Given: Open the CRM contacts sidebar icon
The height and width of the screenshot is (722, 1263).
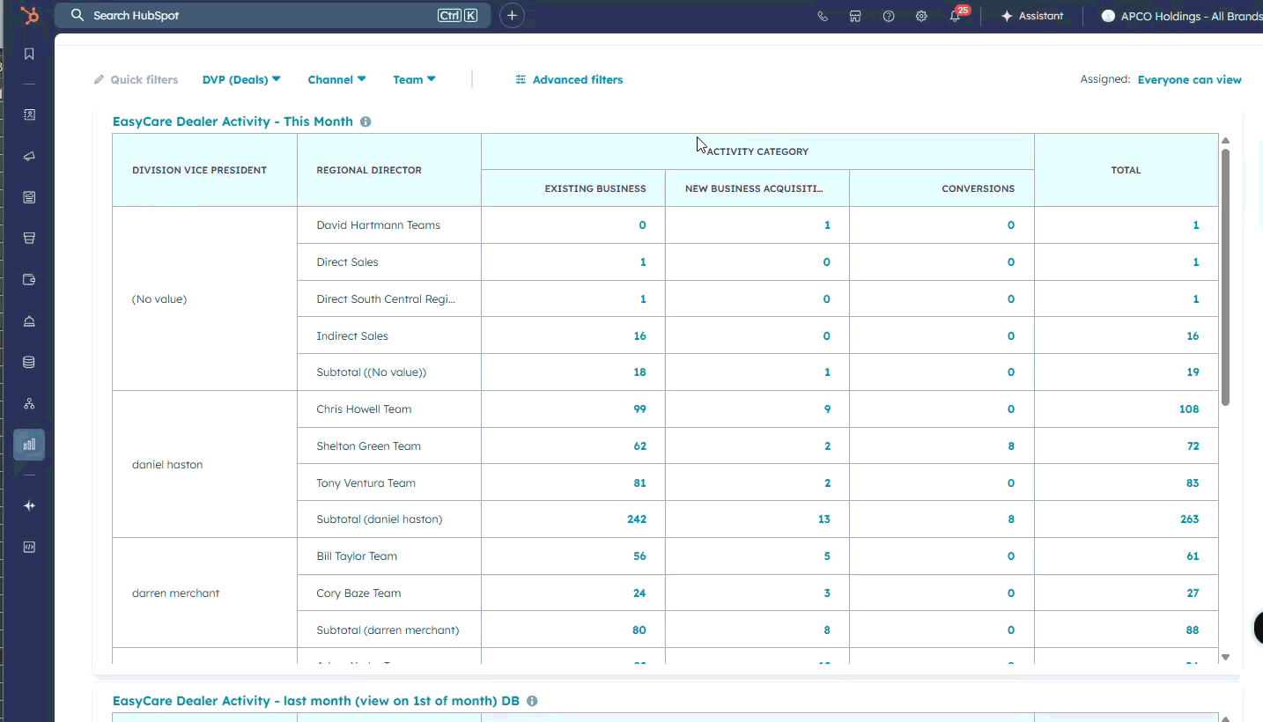Looking at the screenshot, I should click(29, 114).
